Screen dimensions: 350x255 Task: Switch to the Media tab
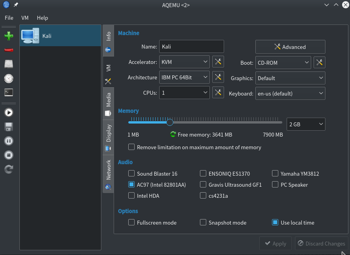point(108,101)
